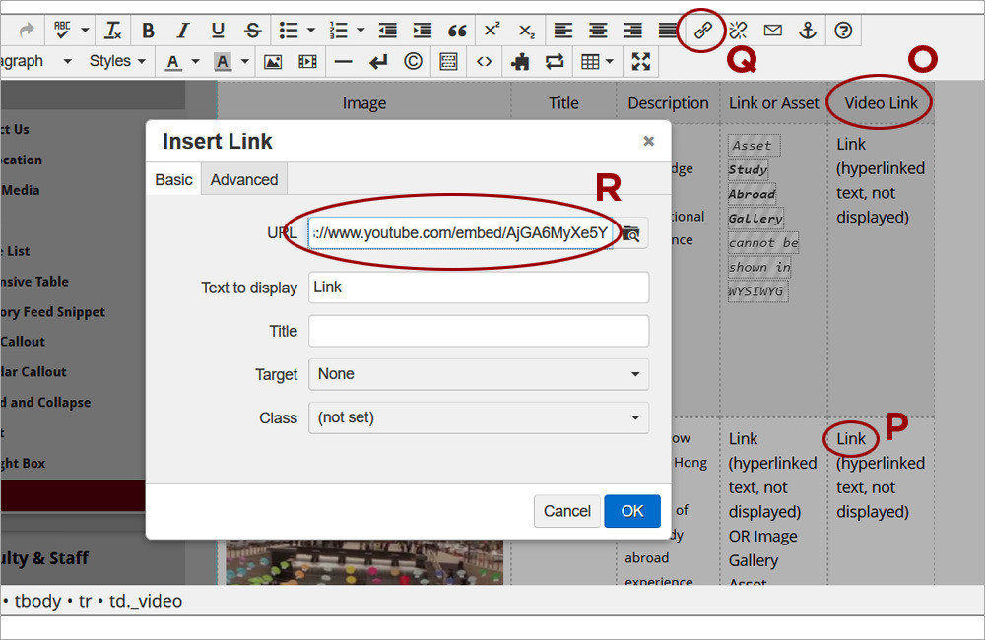The width and height of the screenshot is (985, 640).
Task: Align text left
Action: coord(562,31)
